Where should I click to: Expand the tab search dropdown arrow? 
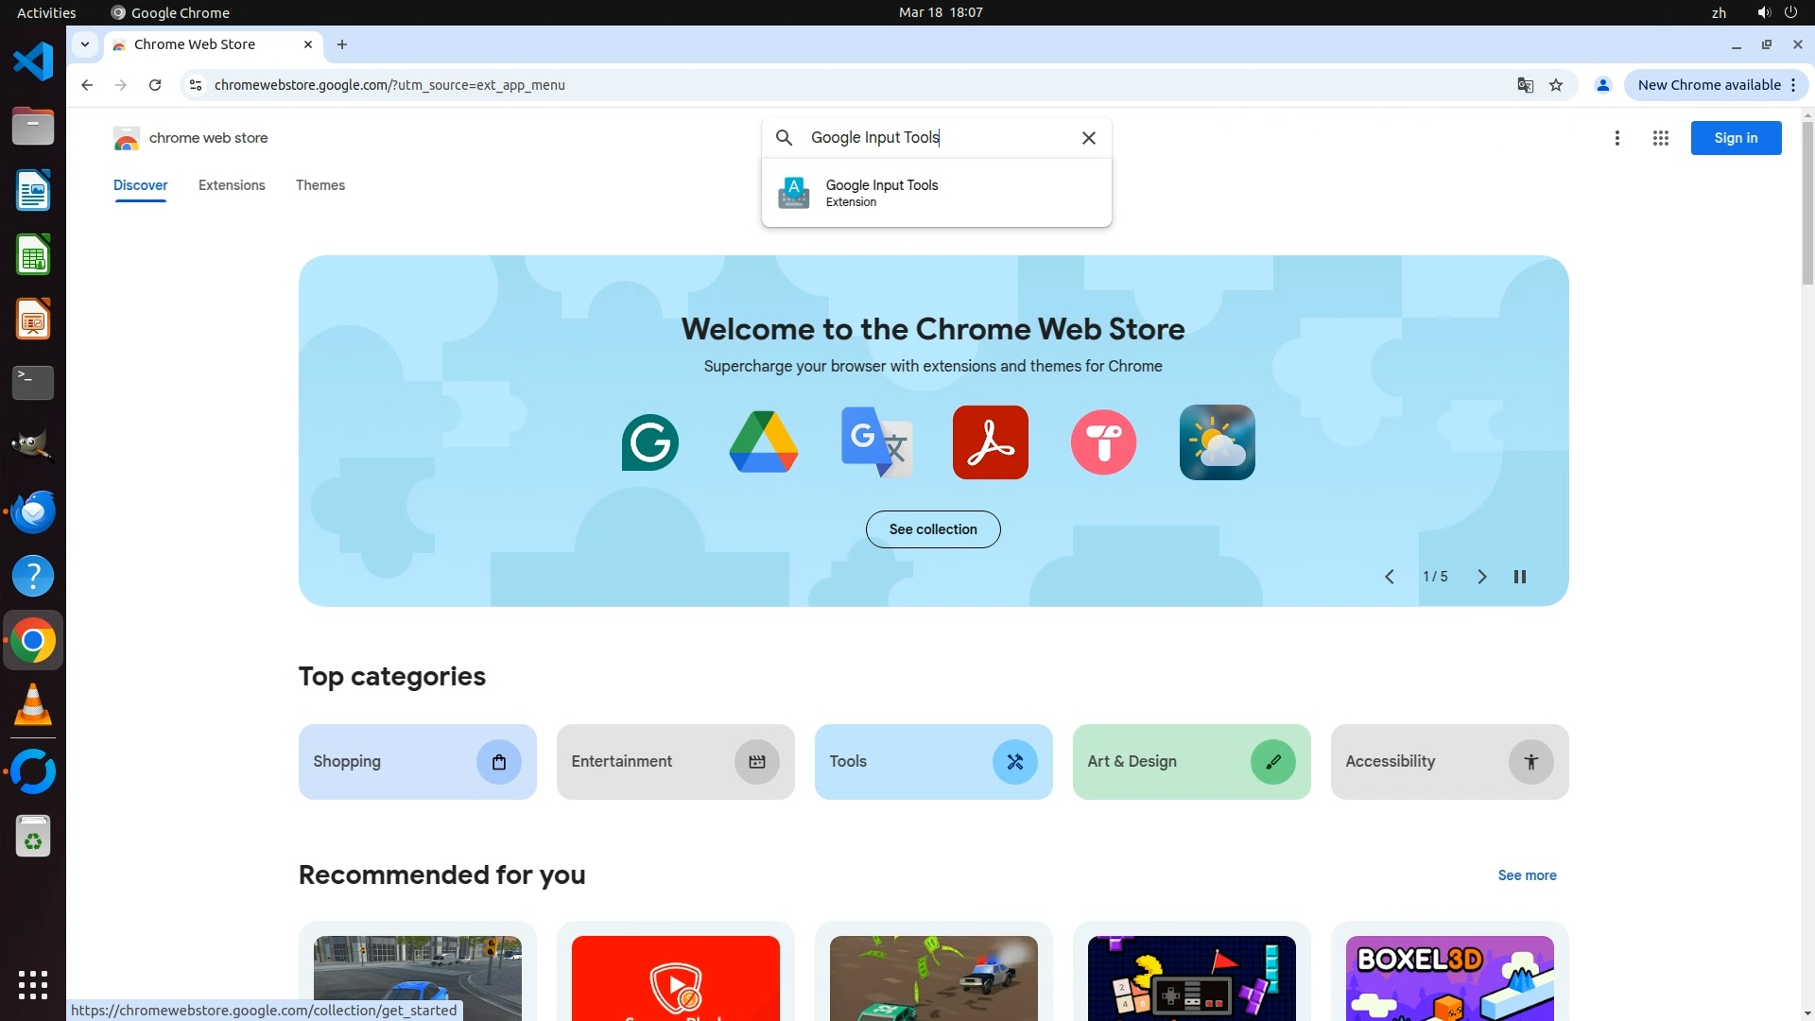(x=85, y=44)
